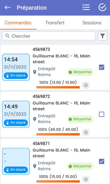The height and width of the screenshot is (184, 110).
Task: Tap plus icon on order 4569872
Action: (86, 132)
